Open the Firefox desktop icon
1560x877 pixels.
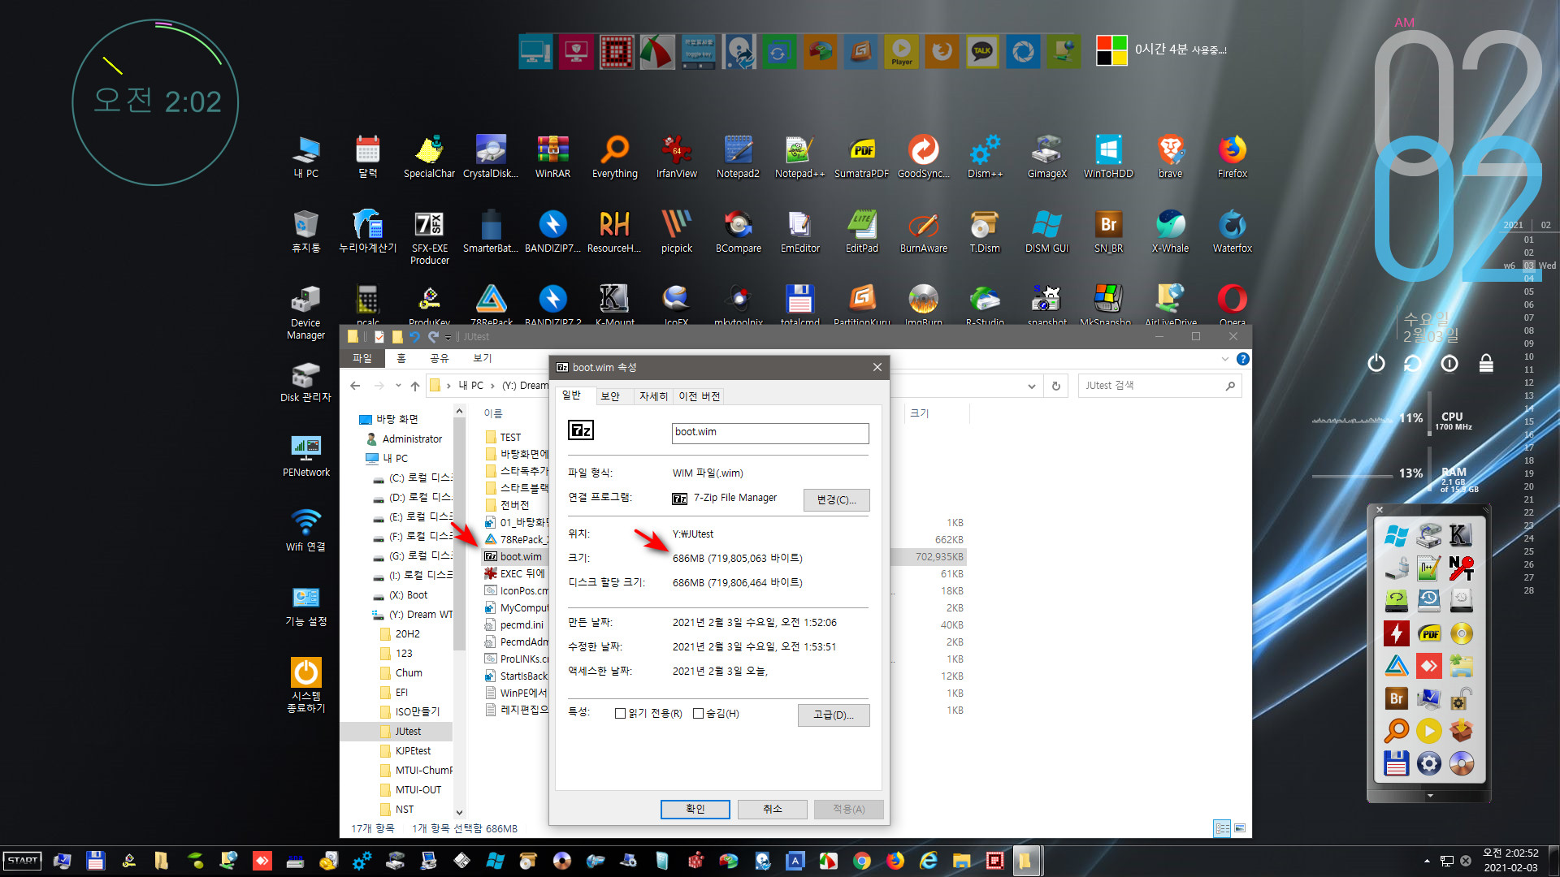1232,157
